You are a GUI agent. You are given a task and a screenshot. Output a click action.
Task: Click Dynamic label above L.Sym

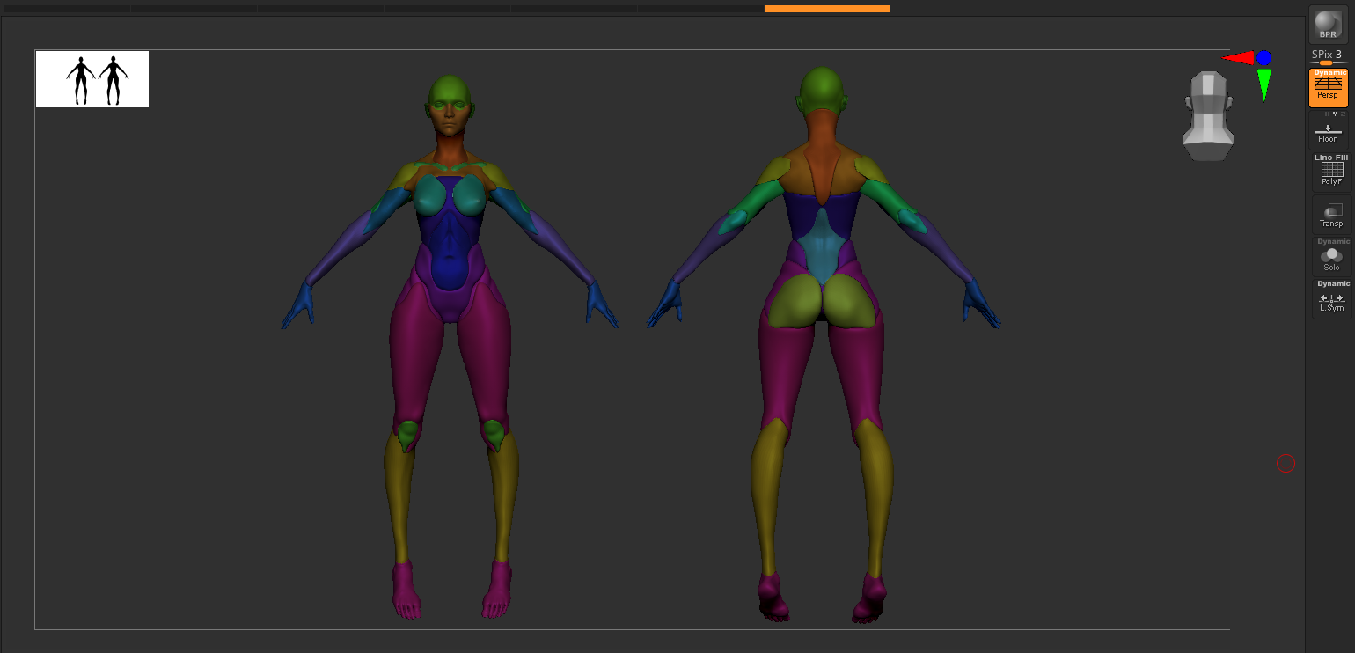[1333, 283]
